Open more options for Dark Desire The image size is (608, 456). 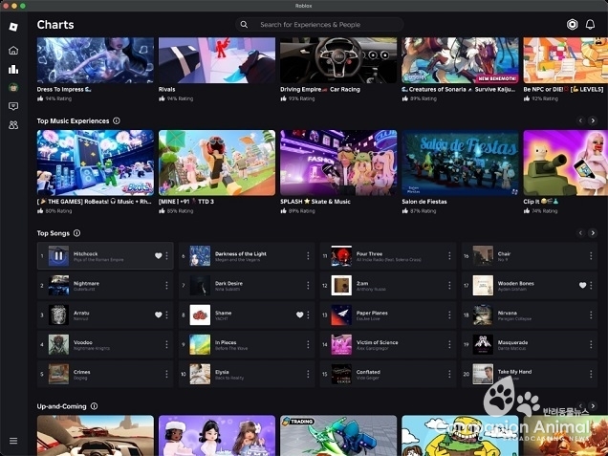click(308, 285)
